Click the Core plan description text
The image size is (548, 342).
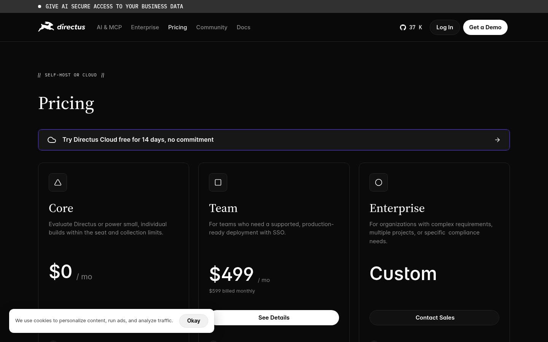108,228
